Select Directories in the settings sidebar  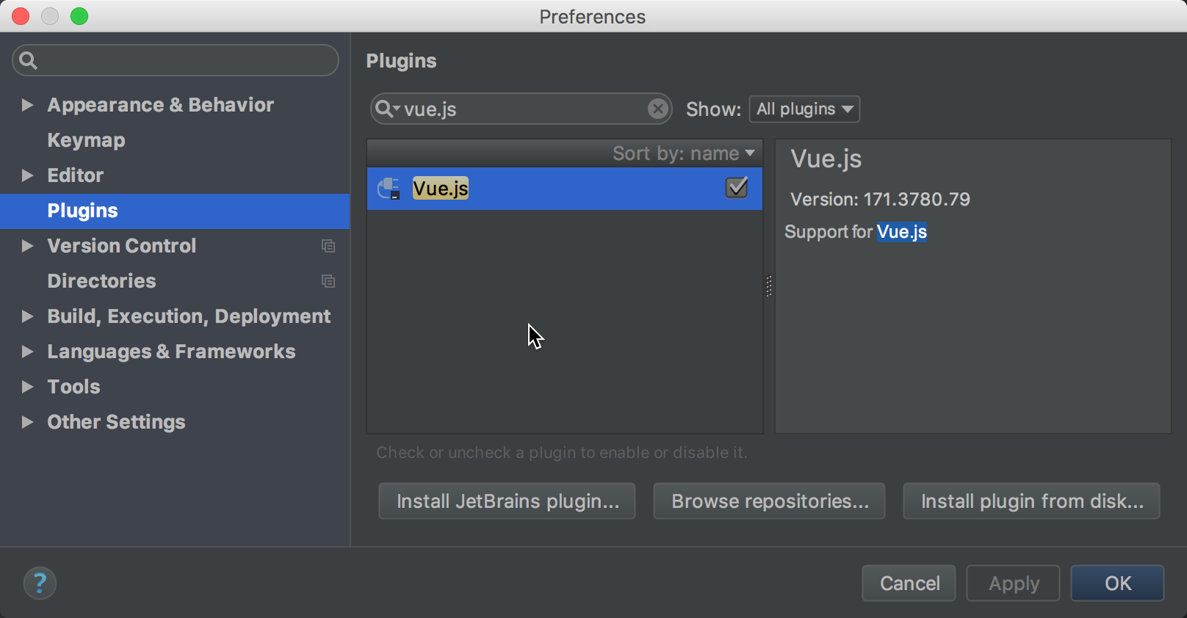tap(101, 281)
